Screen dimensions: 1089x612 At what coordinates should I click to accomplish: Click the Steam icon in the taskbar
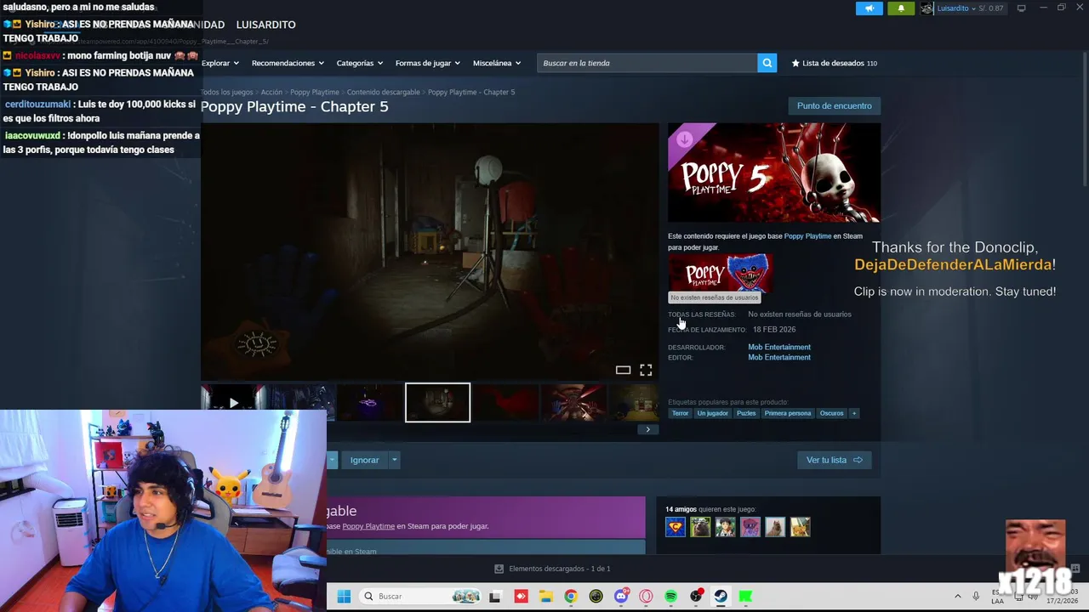pos(721,597)
